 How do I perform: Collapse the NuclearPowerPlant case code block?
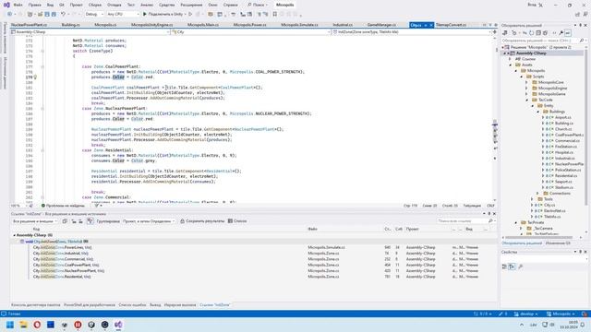tap(42, 109)
